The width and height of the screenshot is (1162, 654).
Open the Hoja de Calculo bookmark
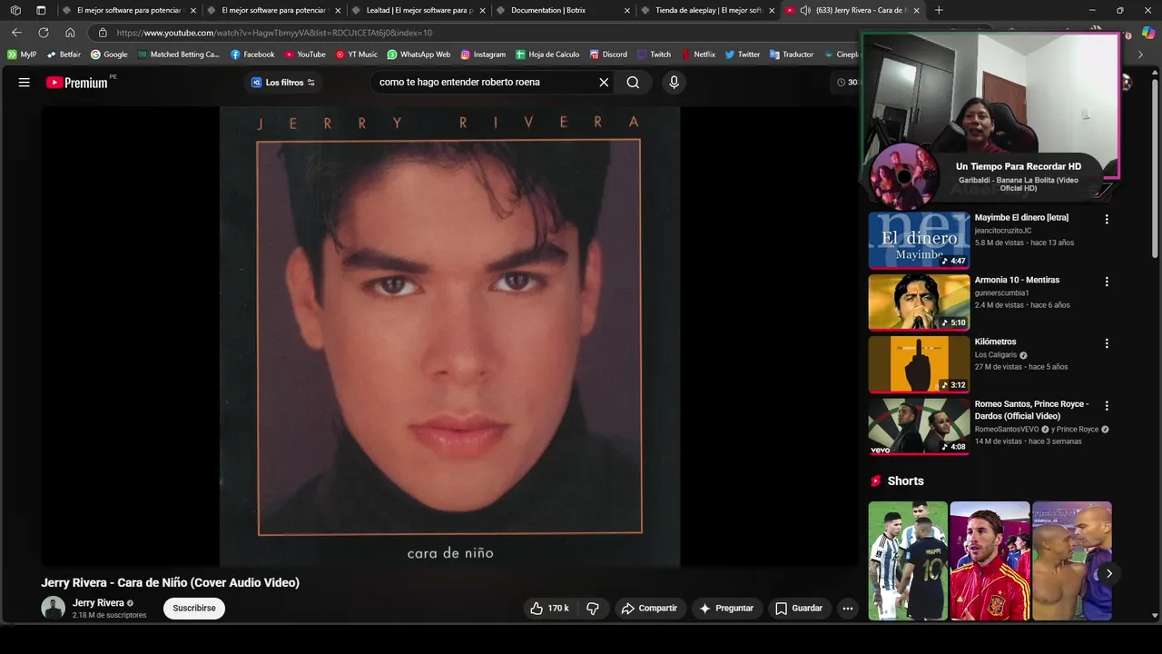pyautogui.click(x=547, y=54)
